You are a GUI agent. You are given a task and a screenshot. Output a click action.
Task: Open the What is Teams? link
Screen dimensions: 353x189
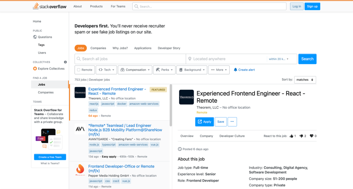[50, 163]
